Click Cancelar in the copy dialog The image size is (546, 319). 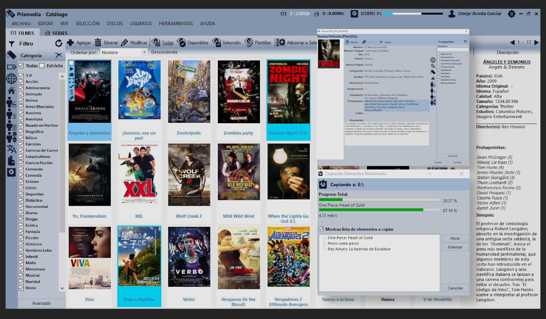point(455,288)
